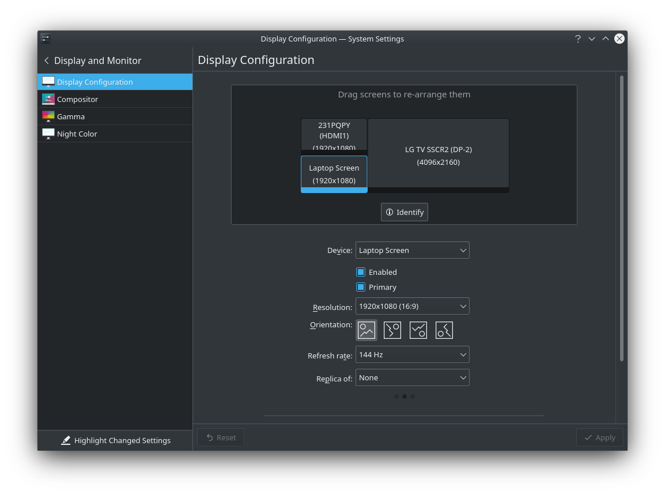
Task: Click the Apply button
Action: pyautogui.click(x=599, y=437)
